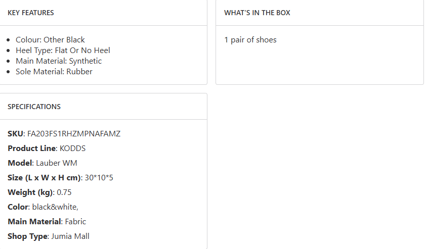The image size is (427, 249).
Task: Click the KEY FEATURES heading
Action: point(31,13)
